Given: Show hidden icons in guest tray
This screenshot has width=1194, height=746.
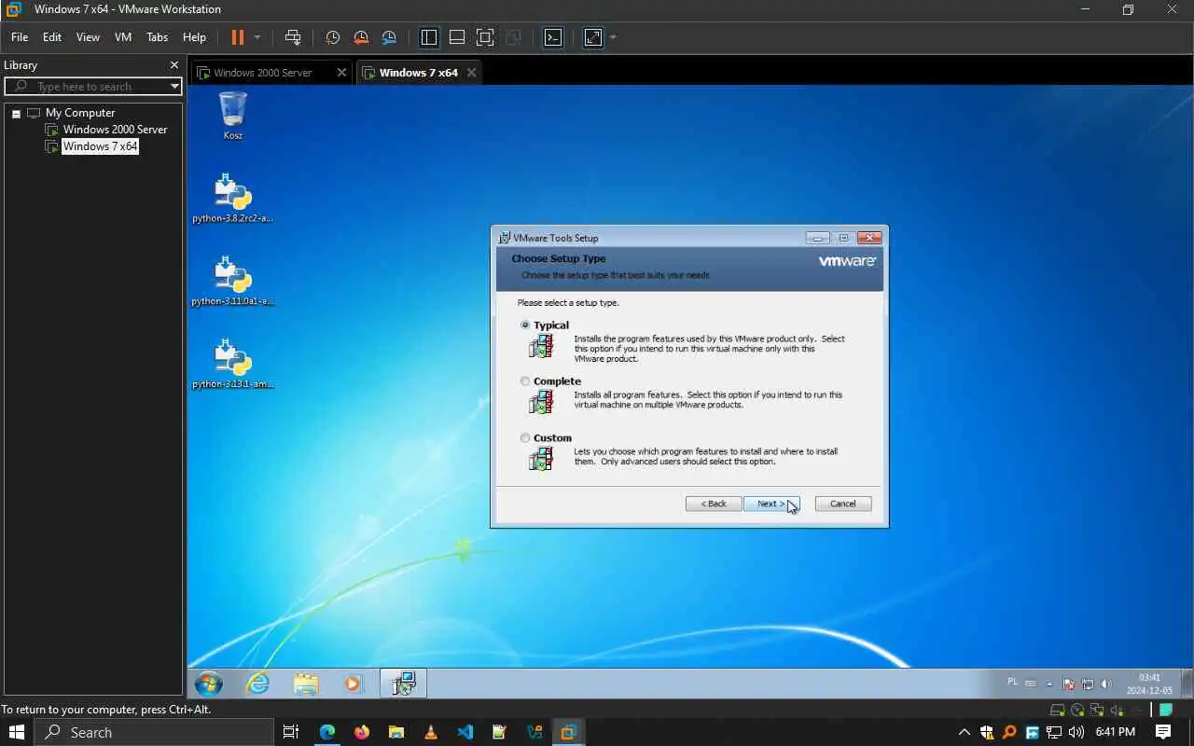Looking at the screenshot, I should 1049,684.
